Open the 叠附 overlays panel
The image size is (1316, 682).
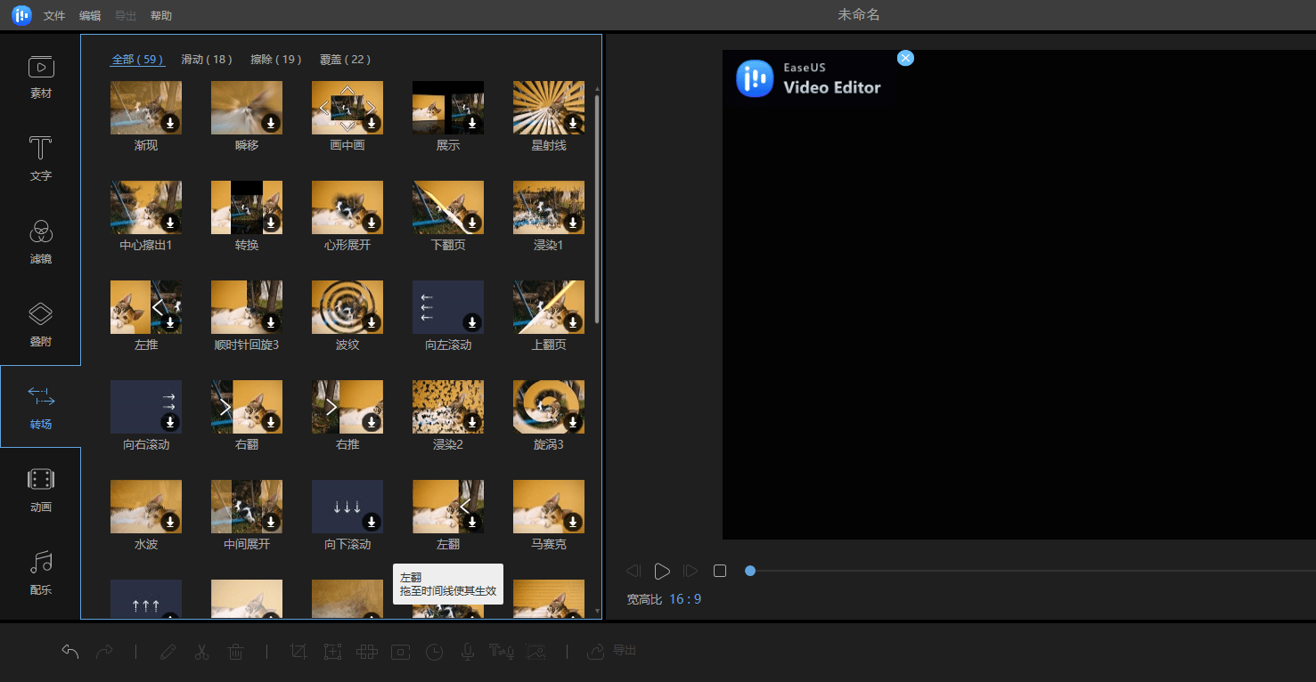[41, 325]
